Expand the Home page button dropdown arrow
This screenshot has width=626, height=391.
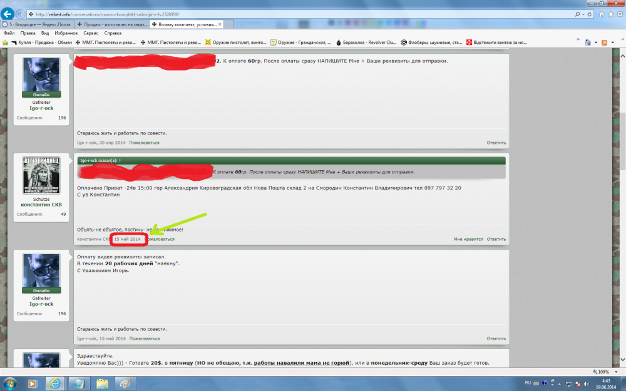(x=596, y=43)
